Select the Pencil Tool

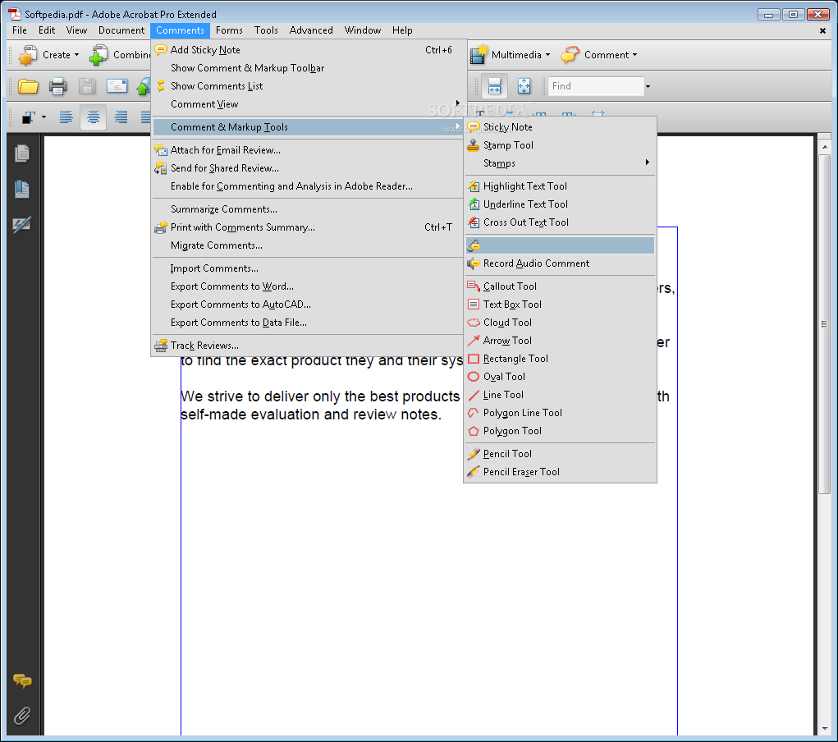tap(560, 454)
